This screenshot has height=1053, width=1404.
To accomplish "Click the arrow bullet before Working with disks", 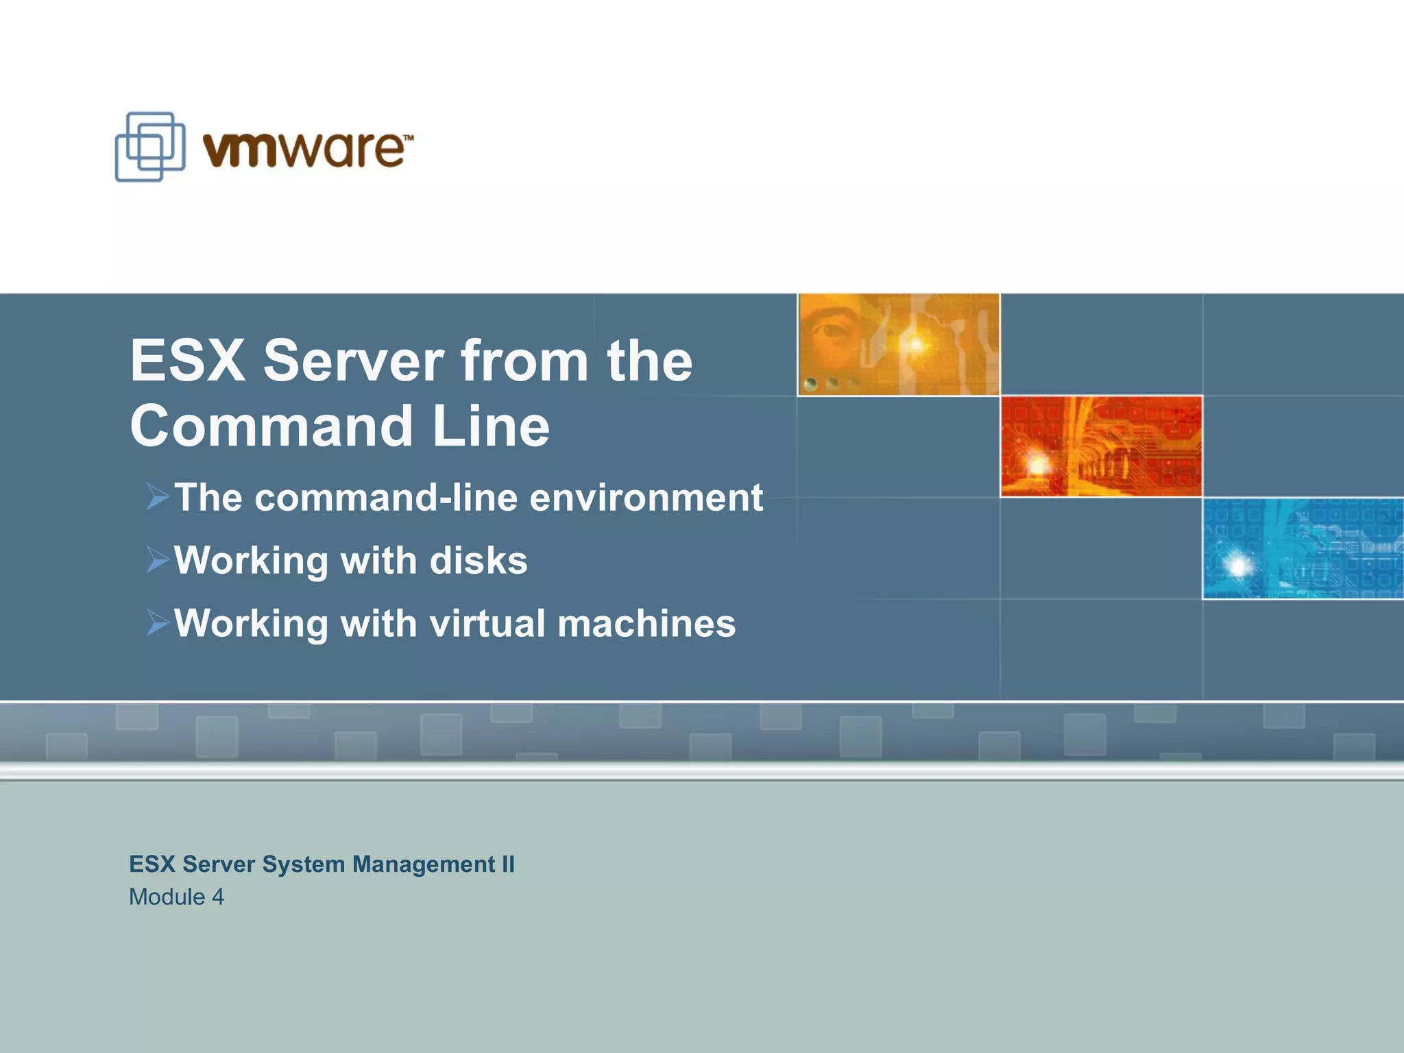I will [x=157, y=561].
